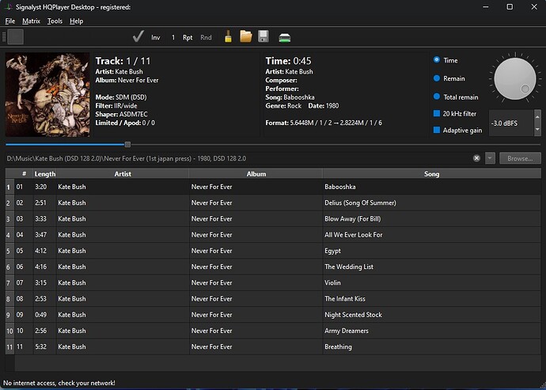Click row header number 10

tap(9, 331)
